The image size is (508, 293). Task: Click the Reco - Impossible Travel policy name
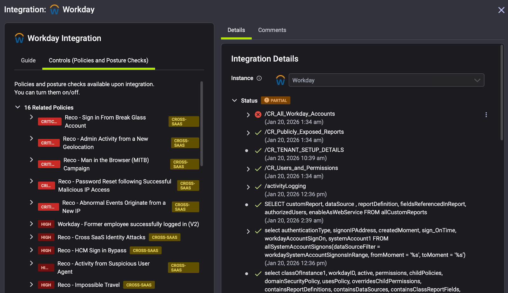[89, 285]
